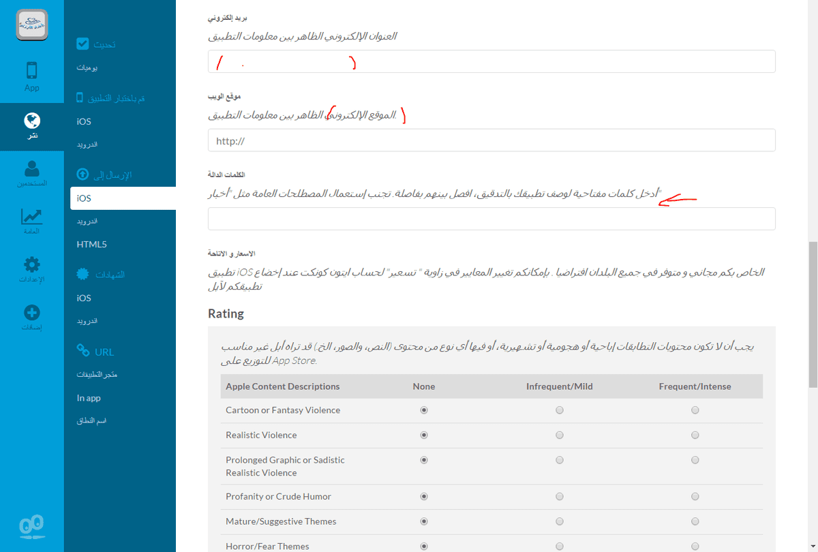Image resolution: width=818 pixels, height=552 pixels.
Task: Open the In app item
Action: pyautogui.click(x=89, y=398)
